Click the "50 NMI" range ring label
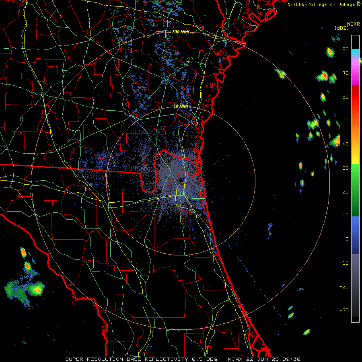Screen dimensions: 362x362 181,107
